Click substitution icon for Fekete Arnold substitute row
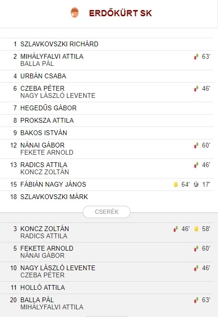Screen dimensions: 218x317 [x=196, y=248]
